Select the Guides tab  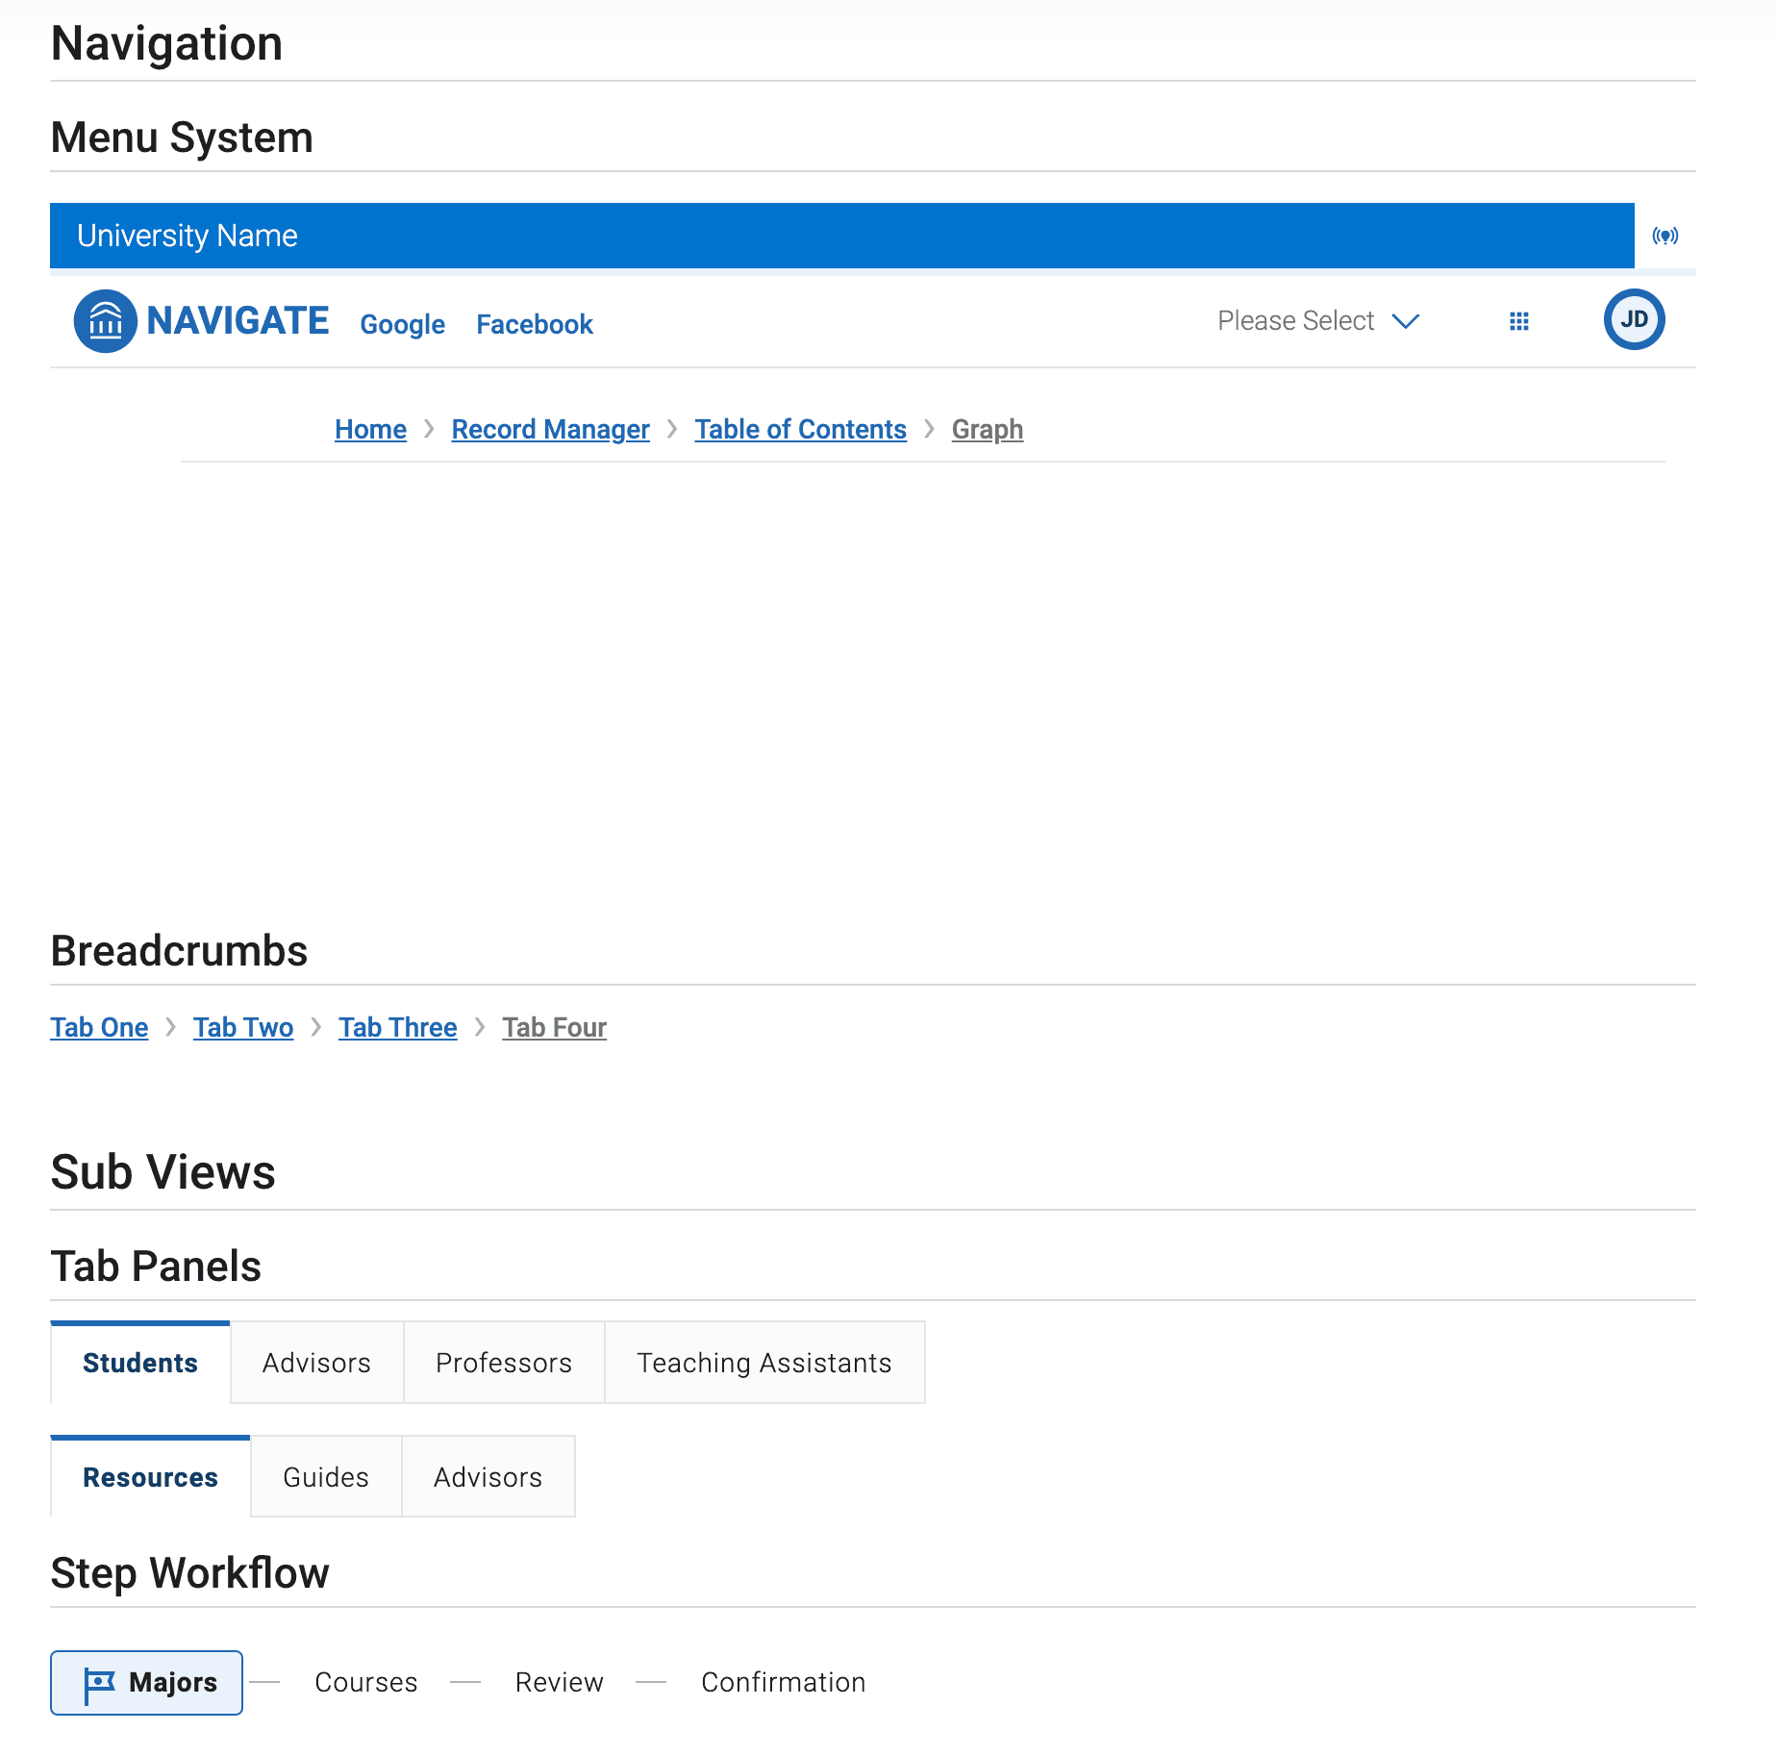(326, 1477)
